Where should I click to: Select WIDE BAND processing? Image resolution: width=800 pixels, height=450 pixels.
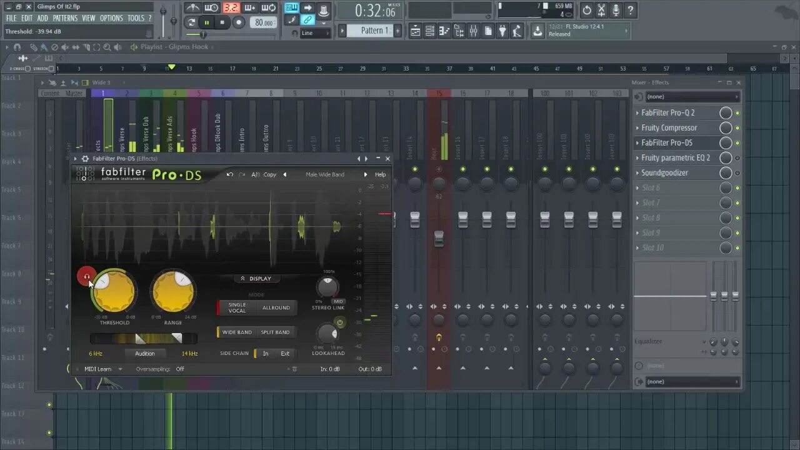coord(236,332)
